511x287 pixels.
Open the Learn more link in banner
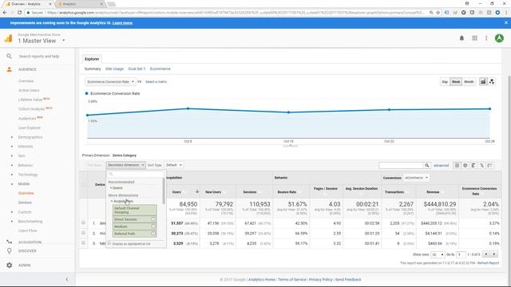tap(122, 23)
